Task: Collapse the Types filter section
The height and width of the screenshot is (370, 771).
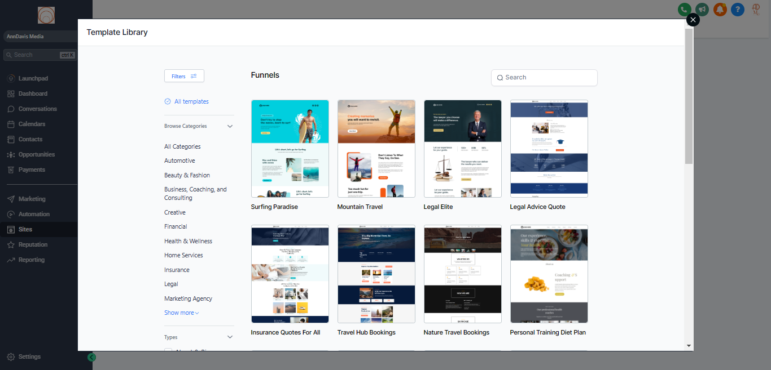Action: pyautogui.click(x=230, y=337)
